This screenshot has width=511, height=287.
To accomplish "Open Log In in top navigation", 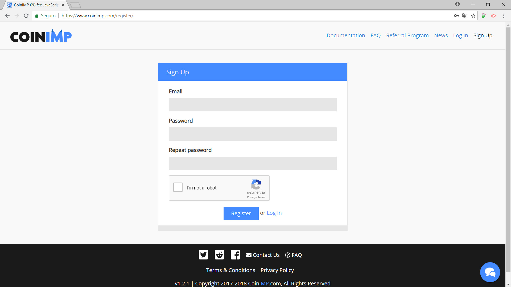I will point(460,35).
